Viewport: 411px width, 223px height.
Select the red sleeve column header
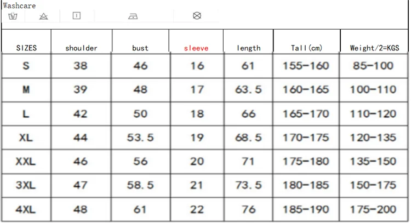tap(196, 48)
